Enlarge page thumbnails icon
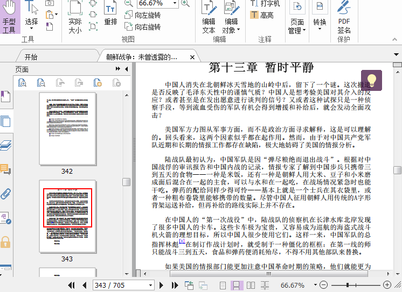The width and height of the screenshot is (402, 292). (x=22, y=83)
